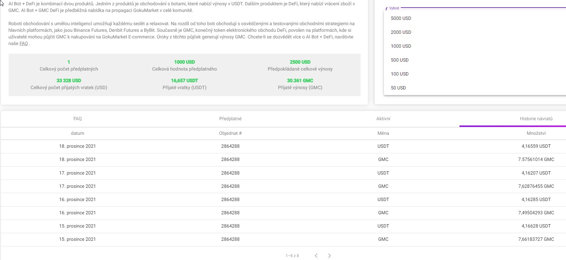The width and height of the screenshot is (566, 260).
Task: Pick the 1000 USD dropdown option
Action: click(x=401, y=46)
